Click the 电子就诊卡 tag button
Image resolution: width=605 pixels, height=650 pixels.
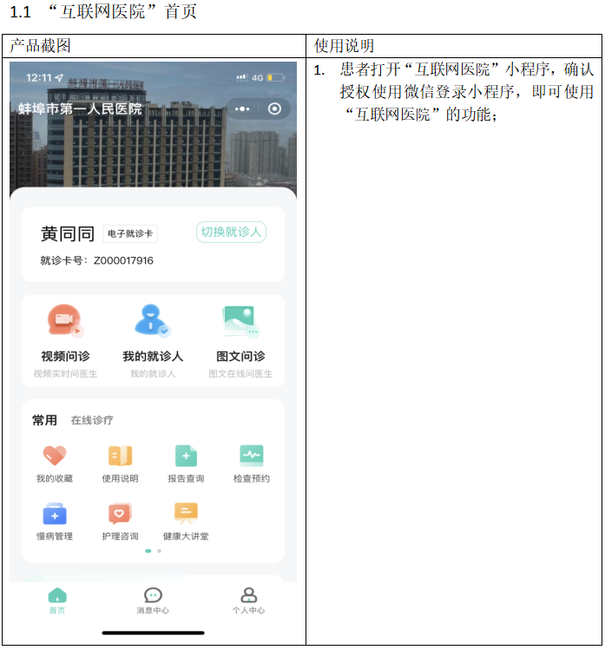pos(130,233)
